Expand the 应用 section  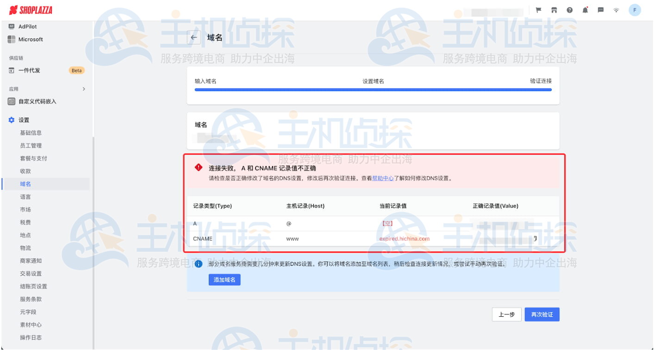click(84, 88)
